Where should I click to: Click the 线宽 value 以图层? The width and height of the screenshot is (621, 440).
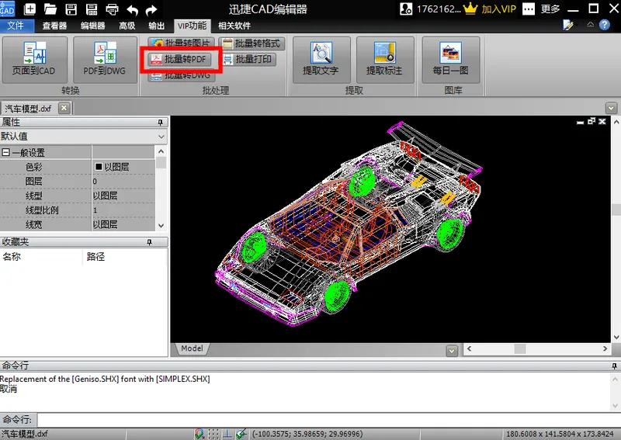tap(123, 224)
